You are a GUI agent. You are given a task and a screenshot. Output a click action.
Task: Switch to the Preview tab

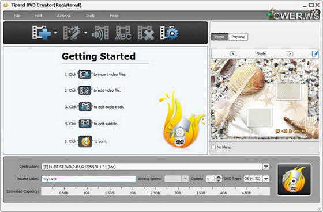(x=238, y=37)
